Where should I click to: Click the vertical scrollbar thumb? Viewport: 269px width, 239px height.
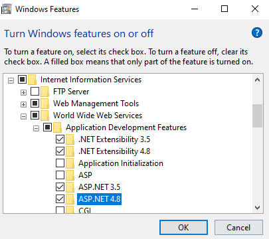pos(257,116)
